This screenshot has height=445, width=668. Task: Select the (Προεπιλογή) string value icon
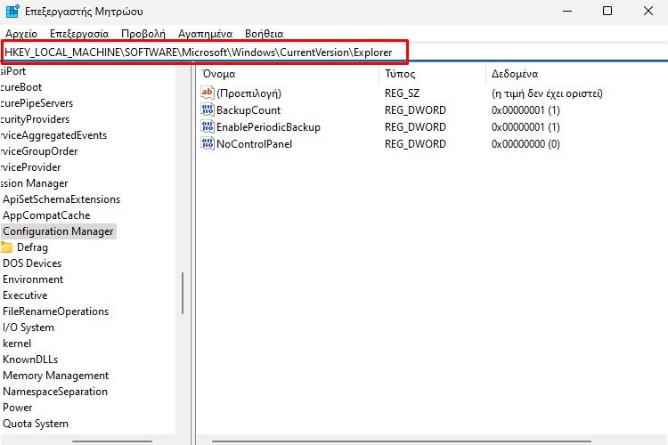pyautogui.click(x=207, y=93)
